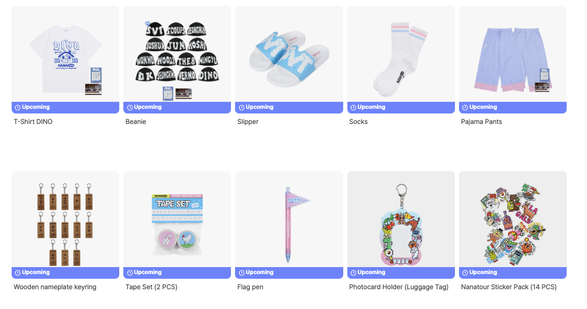Screen dimensions: 587x309
Task: Open the T-Shirt DINO product image
Action: click(x=66, y=54)
